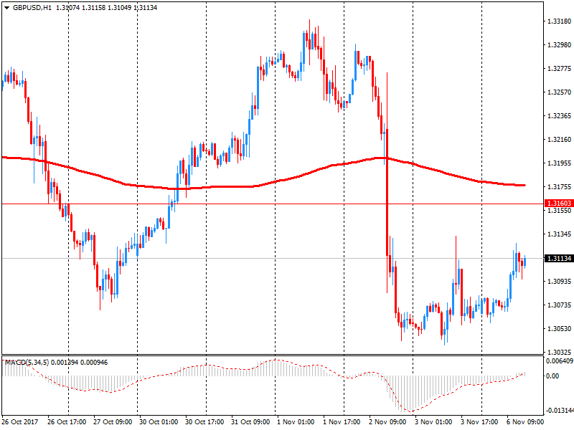Click the 1.31345 price scale value
The width and height of the screenshot is (574, 430).
[x=559, y=234]
